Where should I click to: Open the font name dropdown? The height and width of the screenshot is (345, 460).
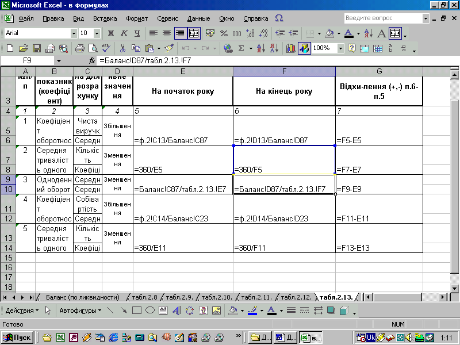pos(74,33)
